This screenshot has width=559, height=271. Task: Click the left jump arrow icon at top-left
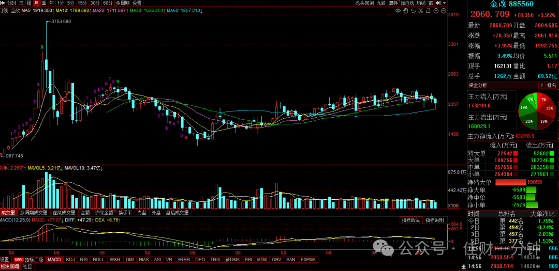(x=3, y=3)
